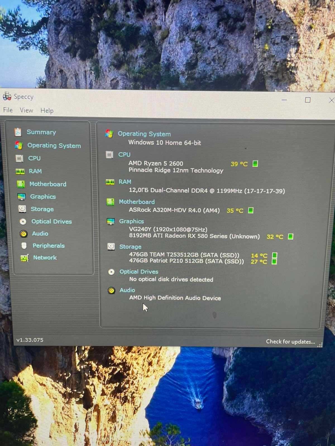Click the Optical Drives disc icon in sidebar
The image size is (335, 446).
coord(23,221)
